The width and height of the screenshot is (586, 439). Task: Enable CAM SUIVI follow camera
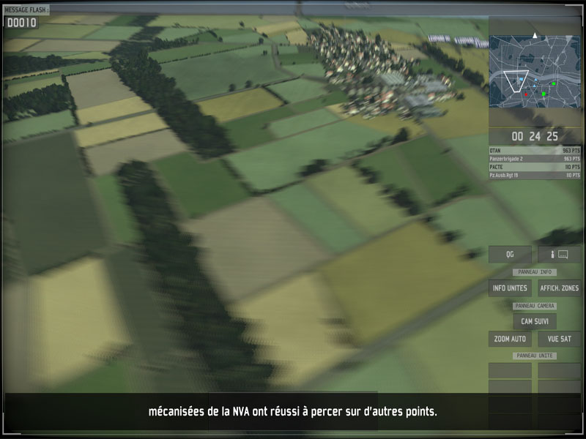[535, 321]
